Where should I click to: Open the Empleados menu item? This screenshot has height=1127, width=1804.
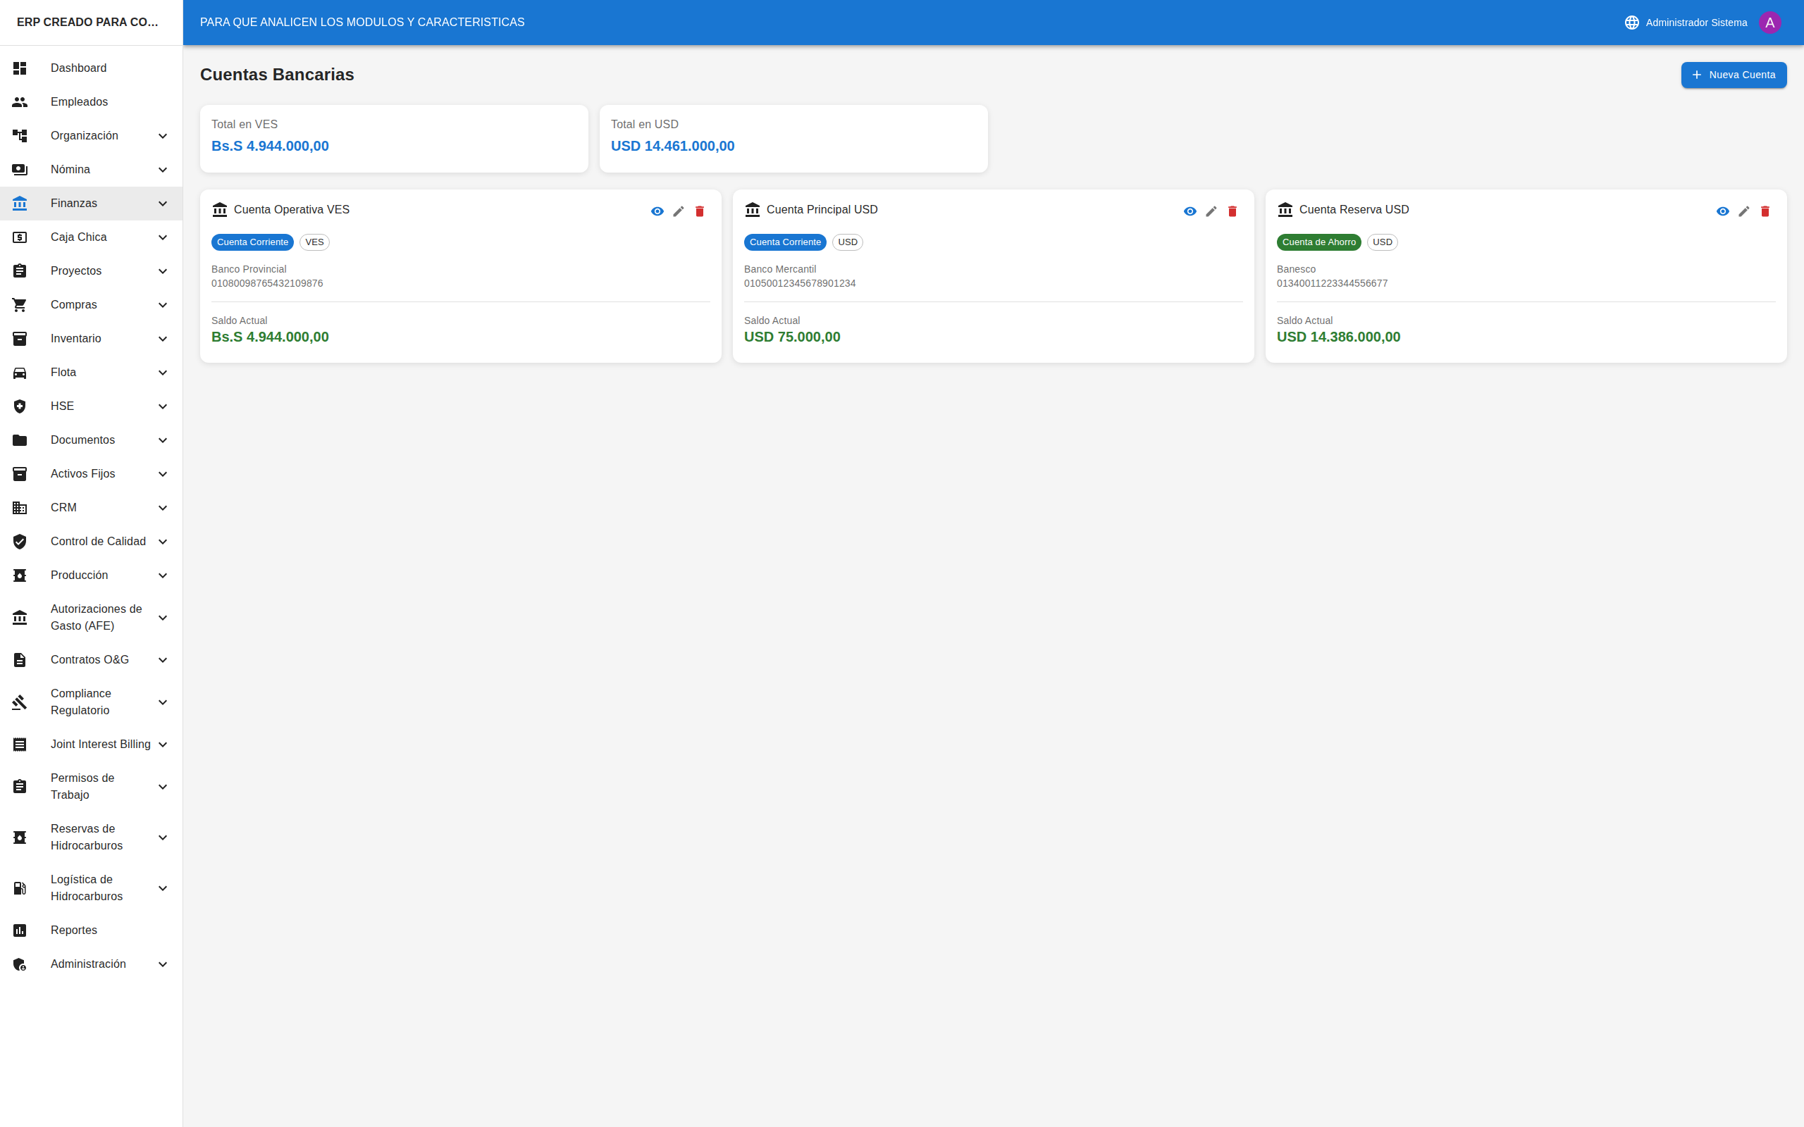coord(79,102)
